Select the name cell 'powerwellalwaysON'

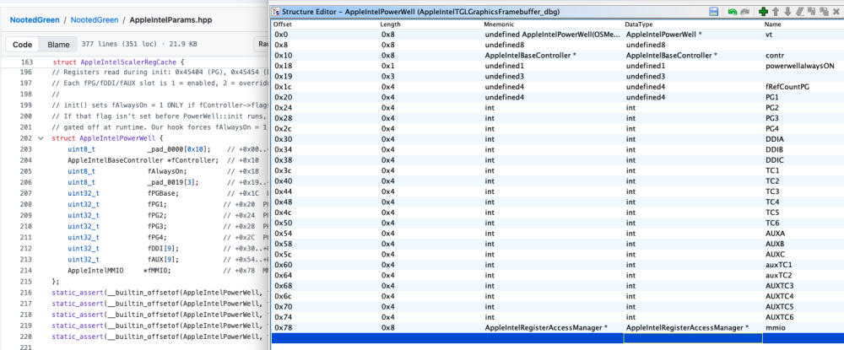(x=799, y=66)
